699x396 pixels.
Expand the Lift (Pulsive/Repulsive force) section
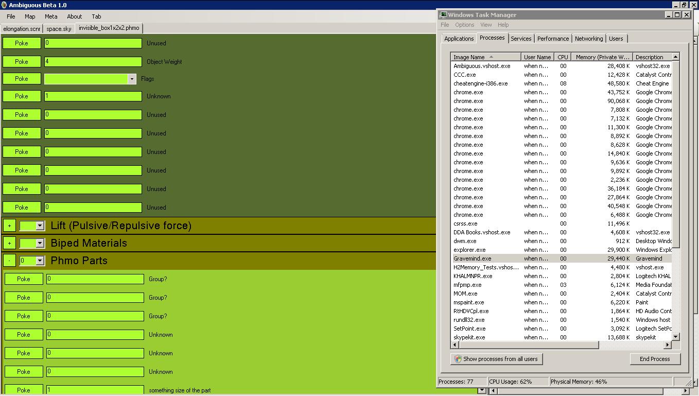click(9, 226)
